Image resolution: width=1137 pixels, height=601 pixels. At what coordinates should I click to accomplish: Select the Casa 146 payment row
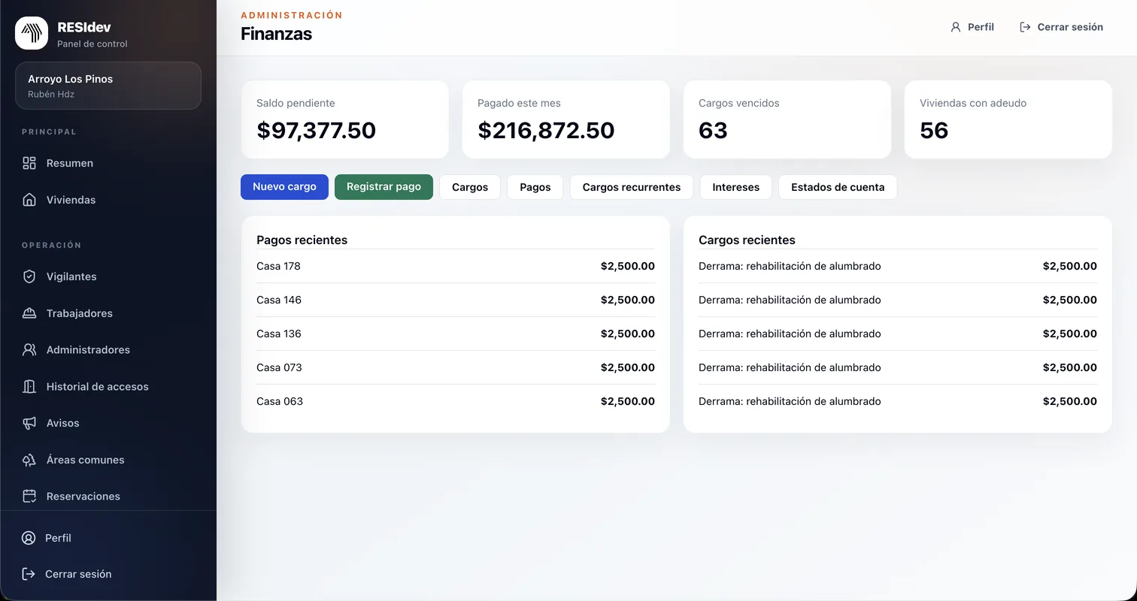point(456,300)
